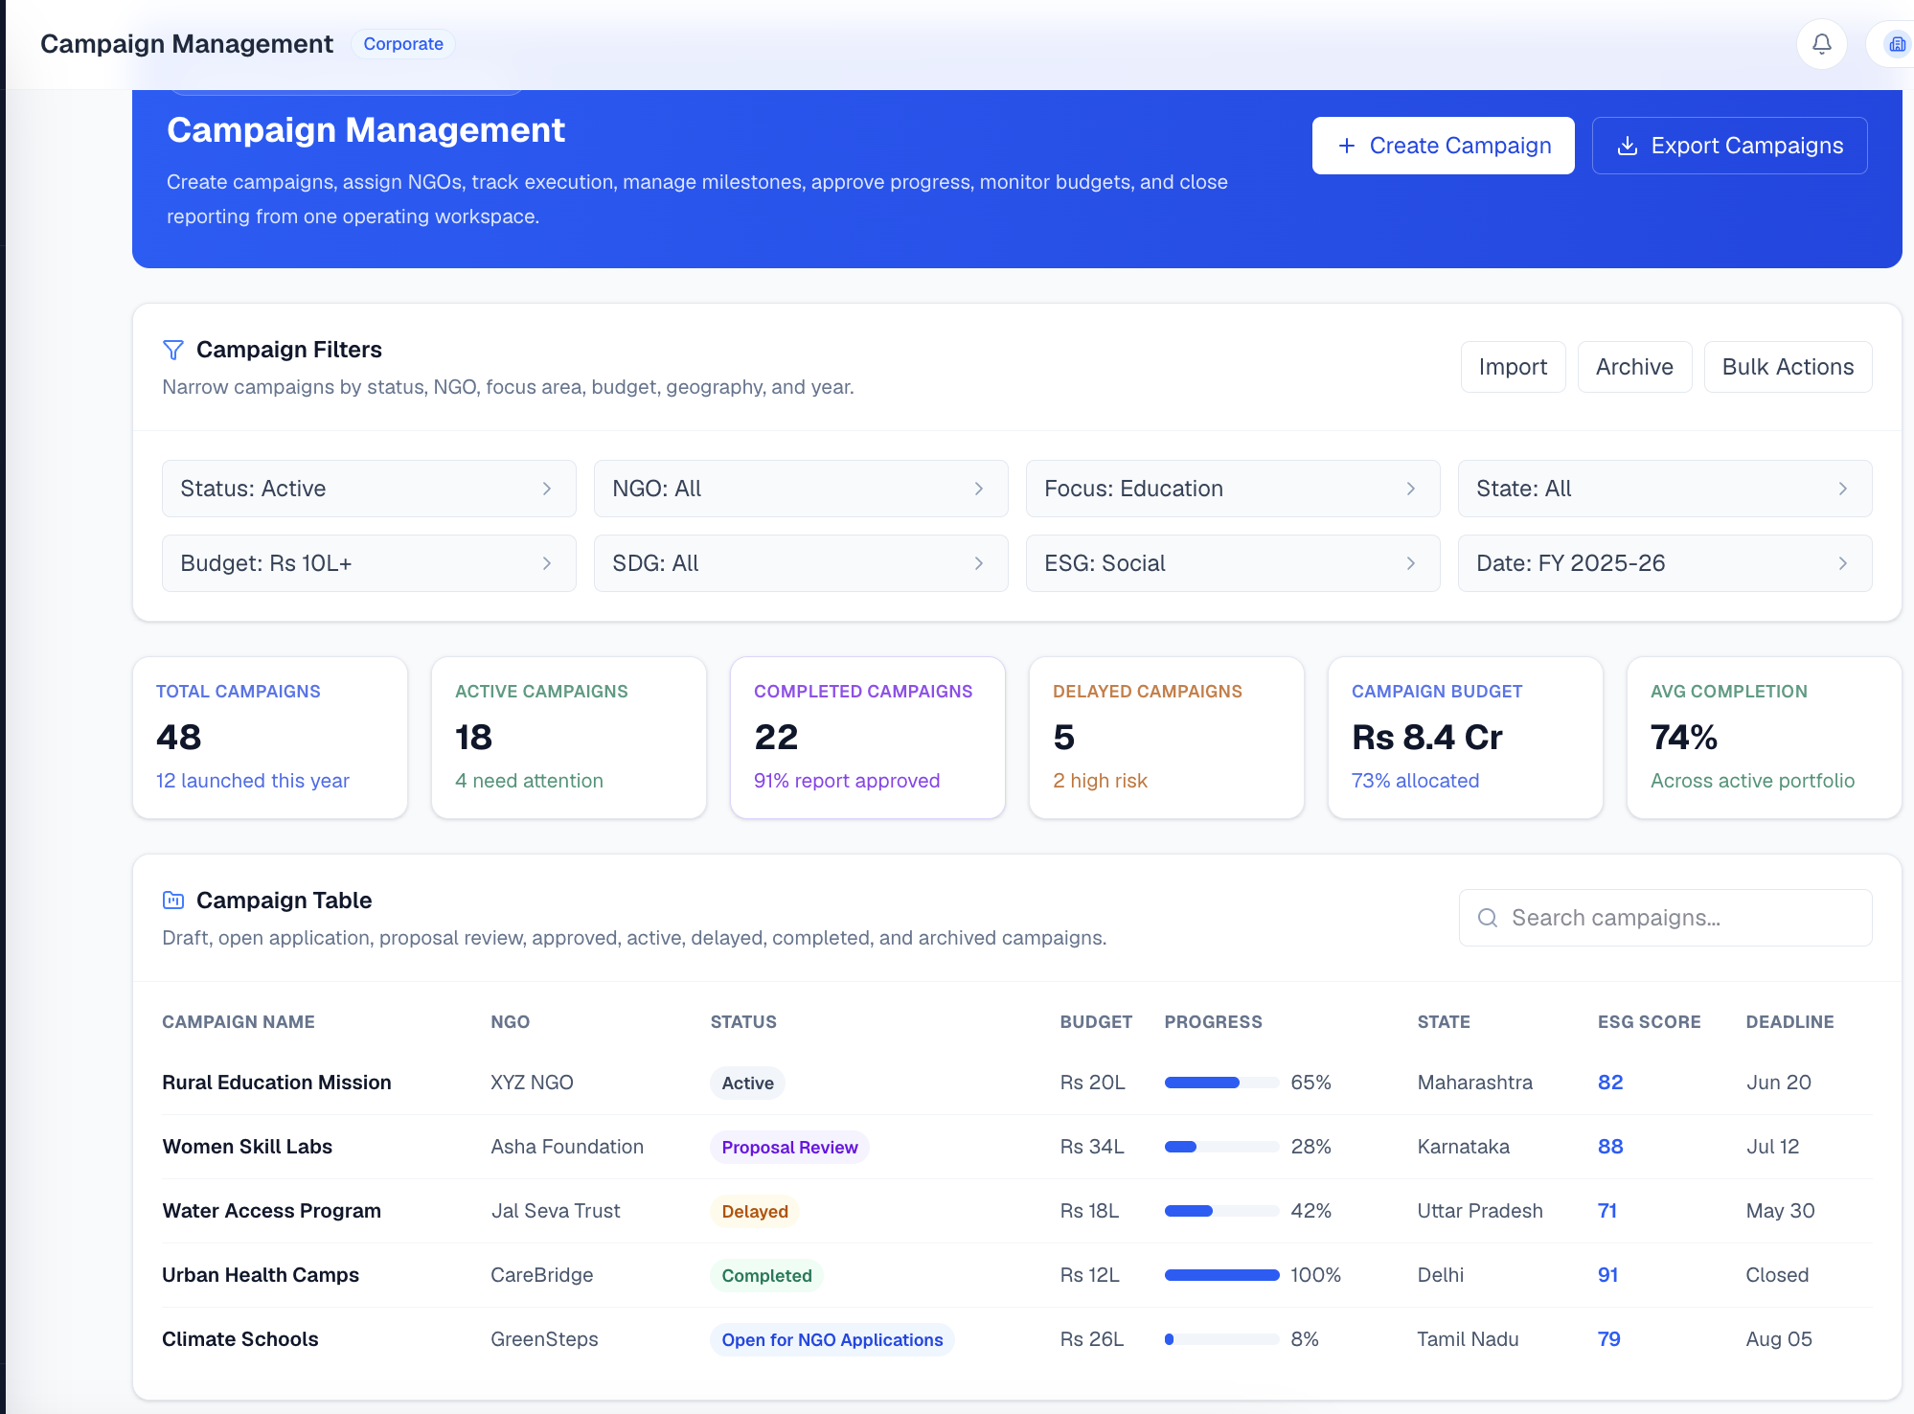This screenshot has height=1414, width=1914.
Task: Click the Import button
Action: 1513,367
